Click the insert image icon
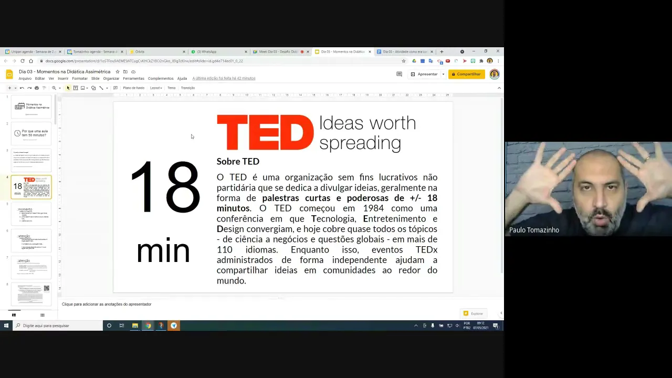Screen dimensions: 672x378 click(x=82, y=88)
